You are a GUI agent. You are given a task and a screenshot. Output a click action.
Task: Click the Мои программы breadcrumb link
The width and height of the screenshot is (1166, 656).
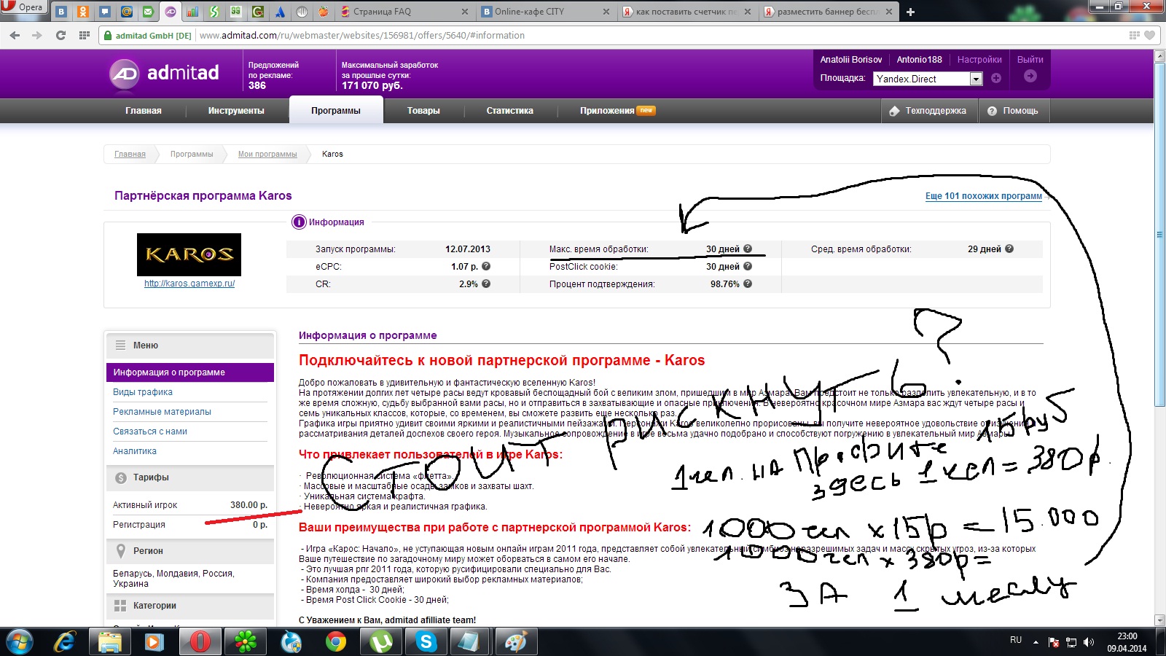(267, 154)
